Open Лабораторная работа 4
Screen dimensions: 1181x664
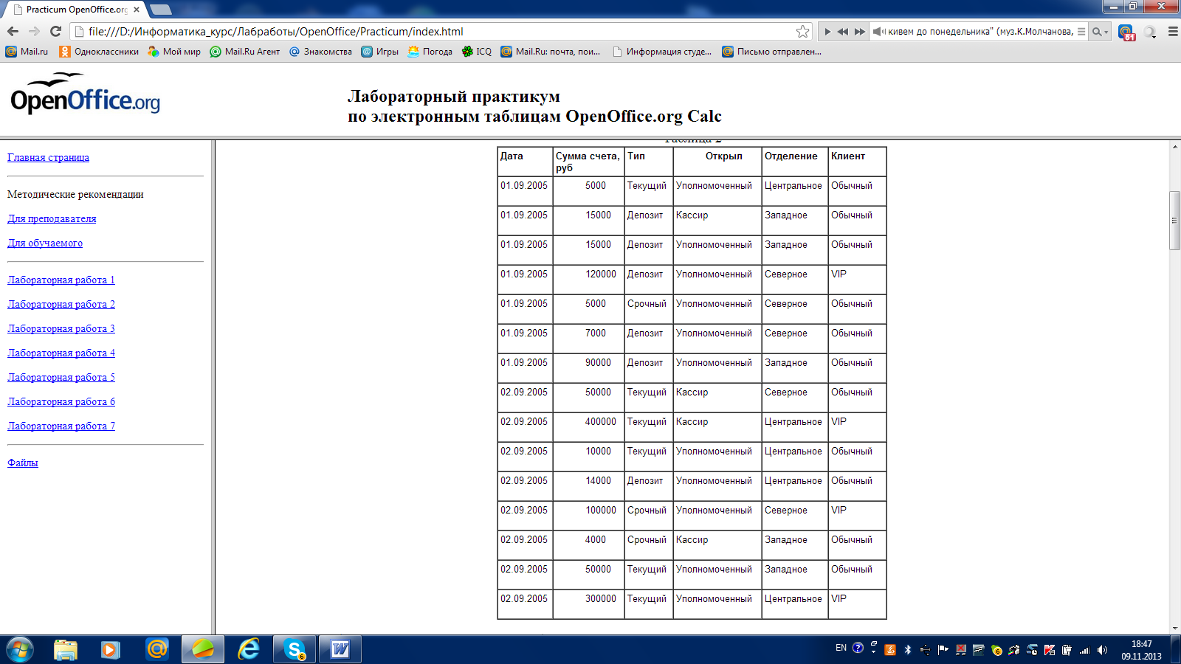point(61,353)
